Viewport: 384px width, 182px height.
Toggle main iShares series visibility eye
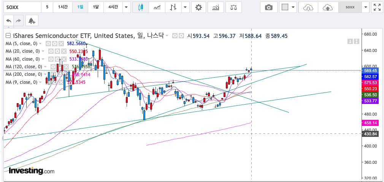[x=175, y=36]
